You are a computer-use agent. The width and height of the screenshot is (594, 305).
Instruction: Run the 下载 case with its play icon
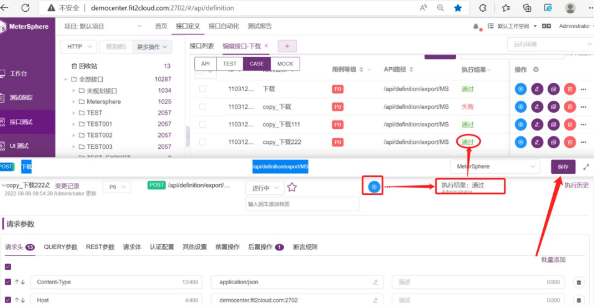521,89
